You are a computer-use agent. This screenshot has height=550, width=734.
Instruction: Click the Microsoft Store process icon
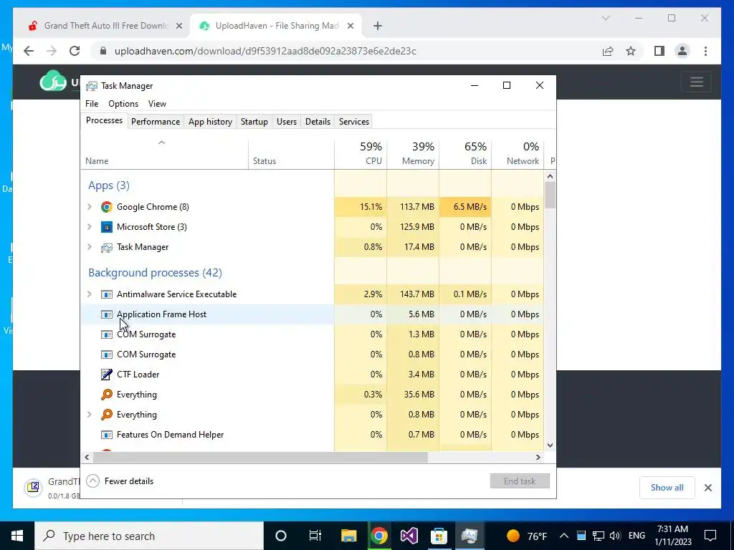point(107,227)
